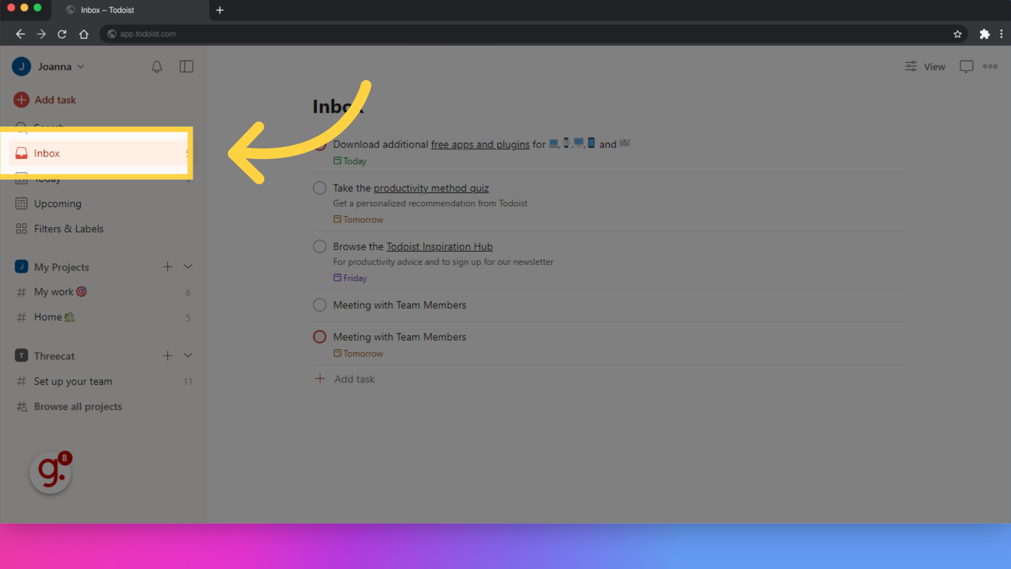Click Tomorrow date on quiz task
Image resolution: width=1011 pixels, height=569 pixels.
(x=358, y=220)
